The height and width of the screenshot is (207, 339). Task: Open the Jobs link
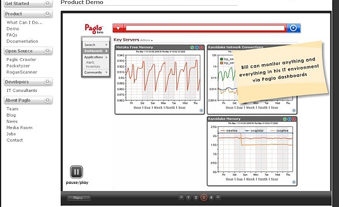[11, 134]
